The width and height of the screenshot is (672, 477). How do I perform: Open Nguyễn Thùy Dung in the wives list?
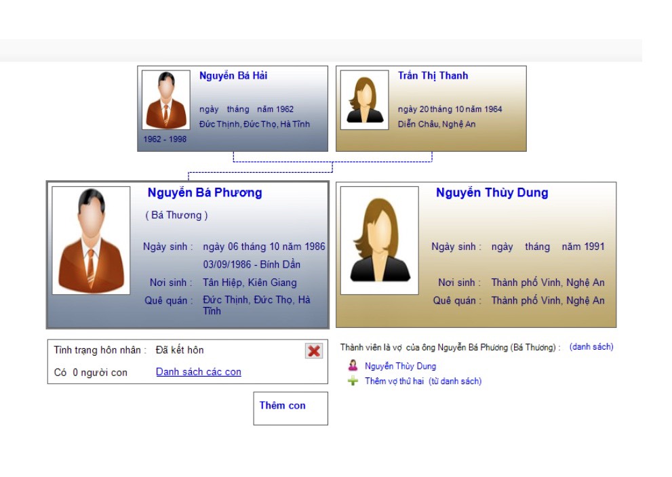(400, 366)
